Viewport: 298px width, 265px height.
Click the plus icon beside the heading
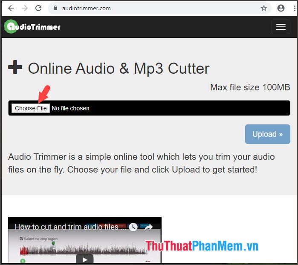(x=15, y=67)
